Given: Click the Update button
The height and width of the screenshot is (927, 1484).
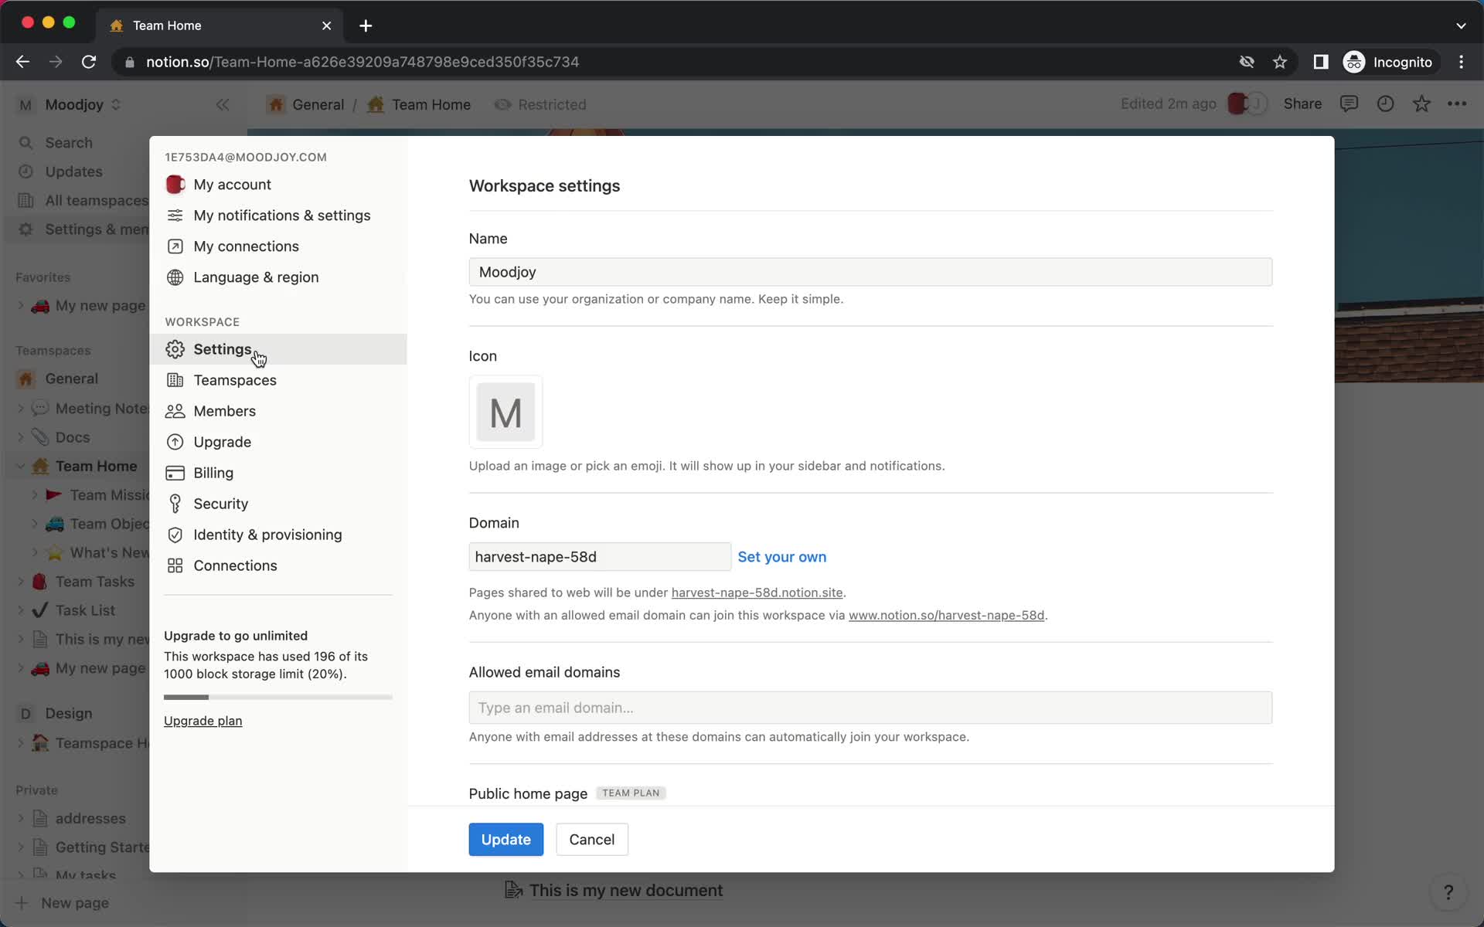Looking at the screenshot, I should point(505,840).
